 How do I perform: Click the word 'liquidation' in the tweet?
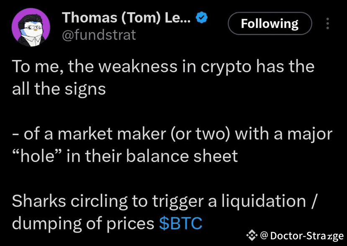(x=264, y=201)
